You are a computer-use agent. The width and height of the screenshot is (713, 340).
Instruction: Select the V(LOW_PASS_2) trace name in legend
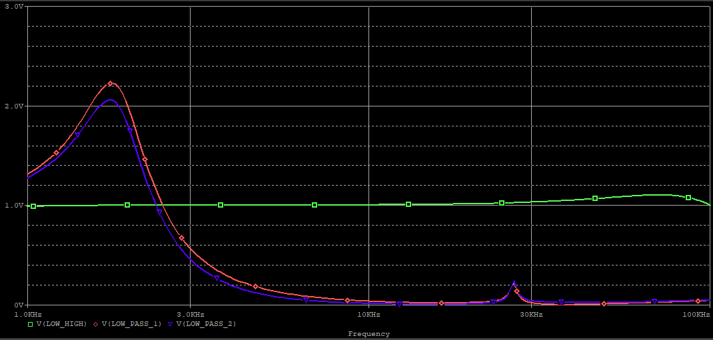(206, 324)
